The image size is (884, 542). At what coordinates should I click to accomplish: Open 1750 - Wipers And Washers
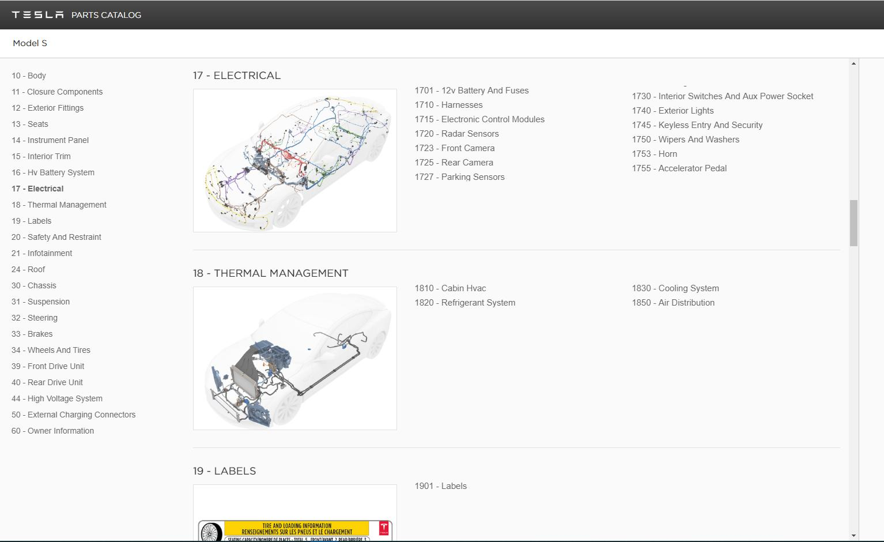[x=686, y=140]
